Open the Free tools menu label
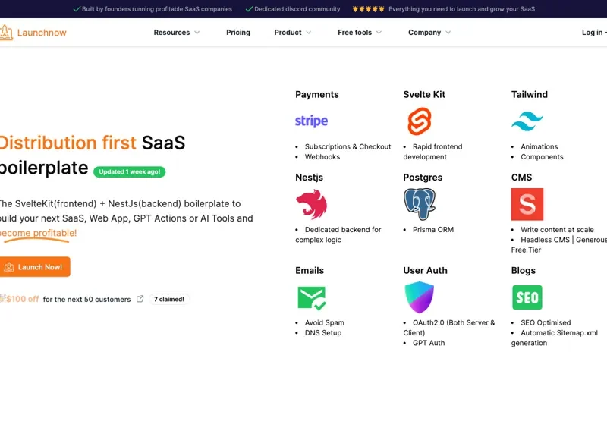 pos(354,33)
